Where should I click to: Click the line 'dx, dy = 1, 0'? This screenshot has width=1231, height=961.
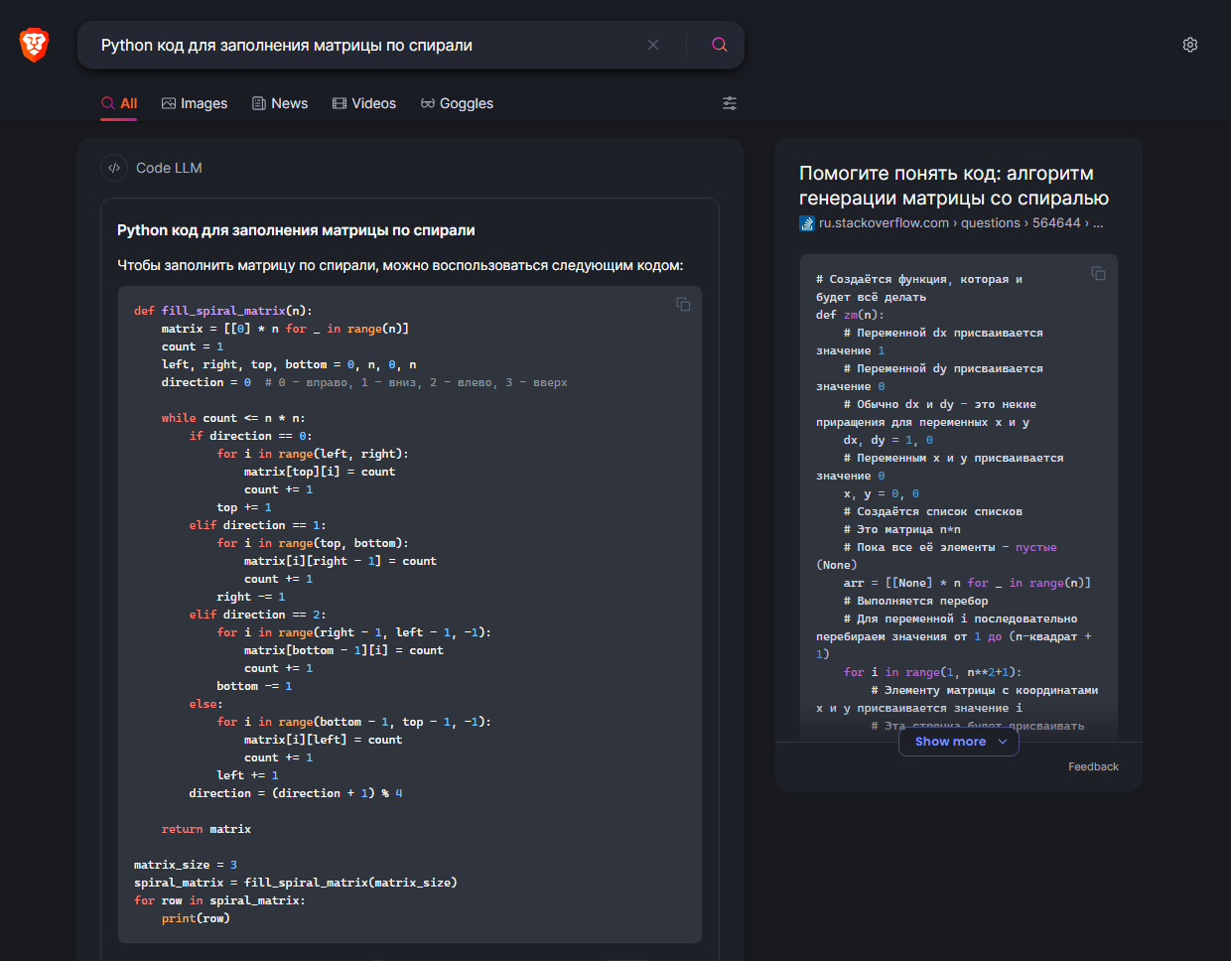889,440
